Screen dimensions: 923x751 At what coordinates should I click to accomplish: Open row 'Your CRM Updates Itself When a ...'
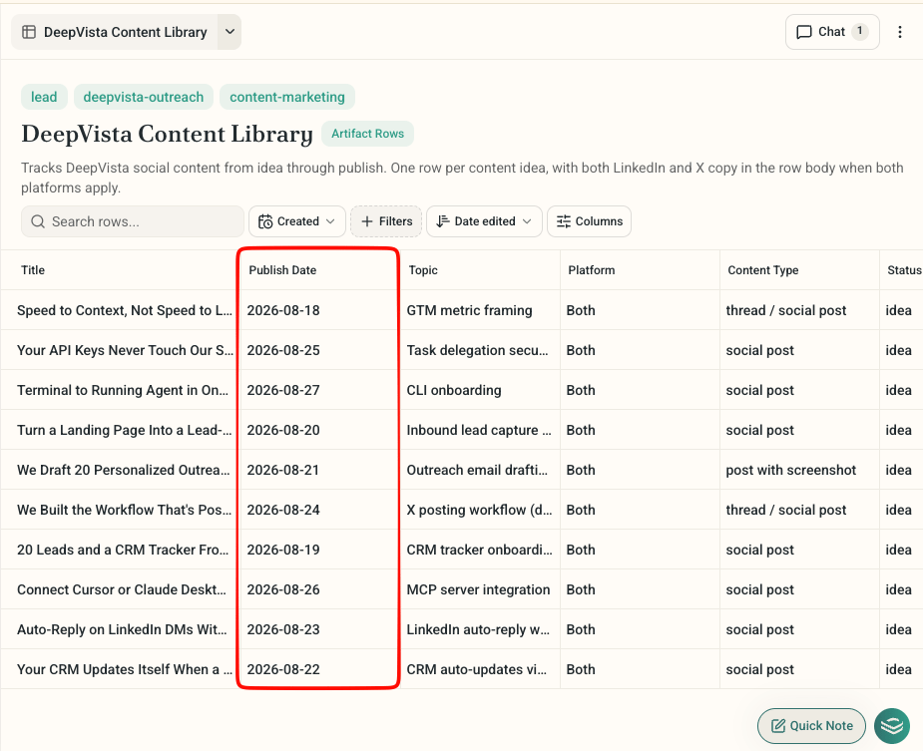[x=125, y=670]
